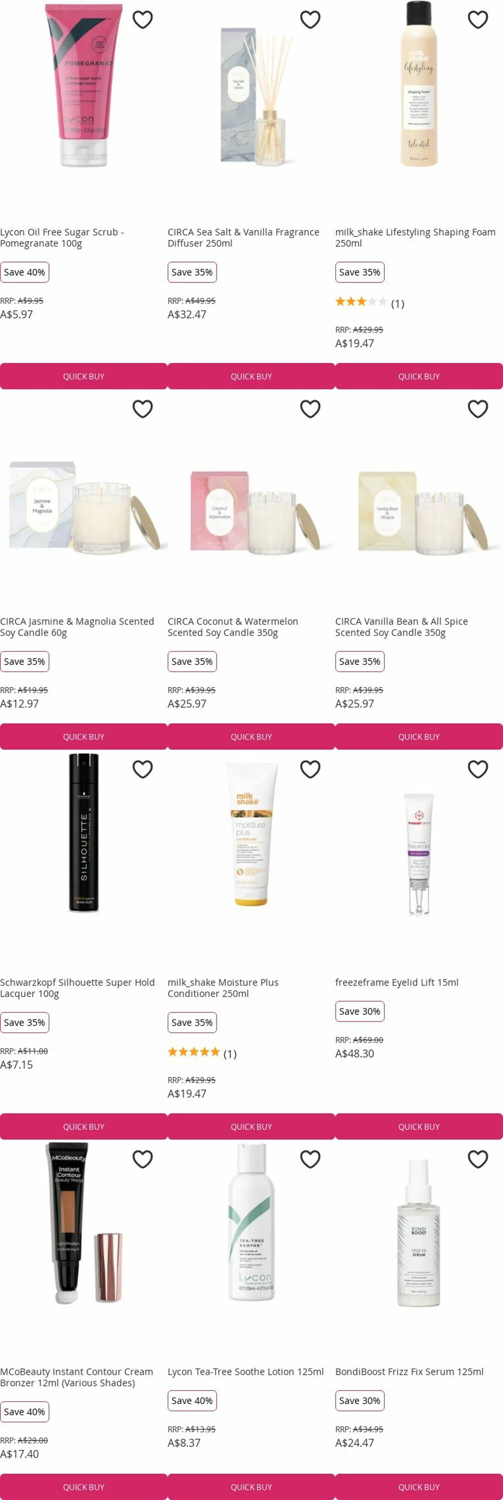Favorite the CIRCA Sea Salt Diffuser
The image size is (503, 1500).
pyautogui.click(x=310, y=20)
